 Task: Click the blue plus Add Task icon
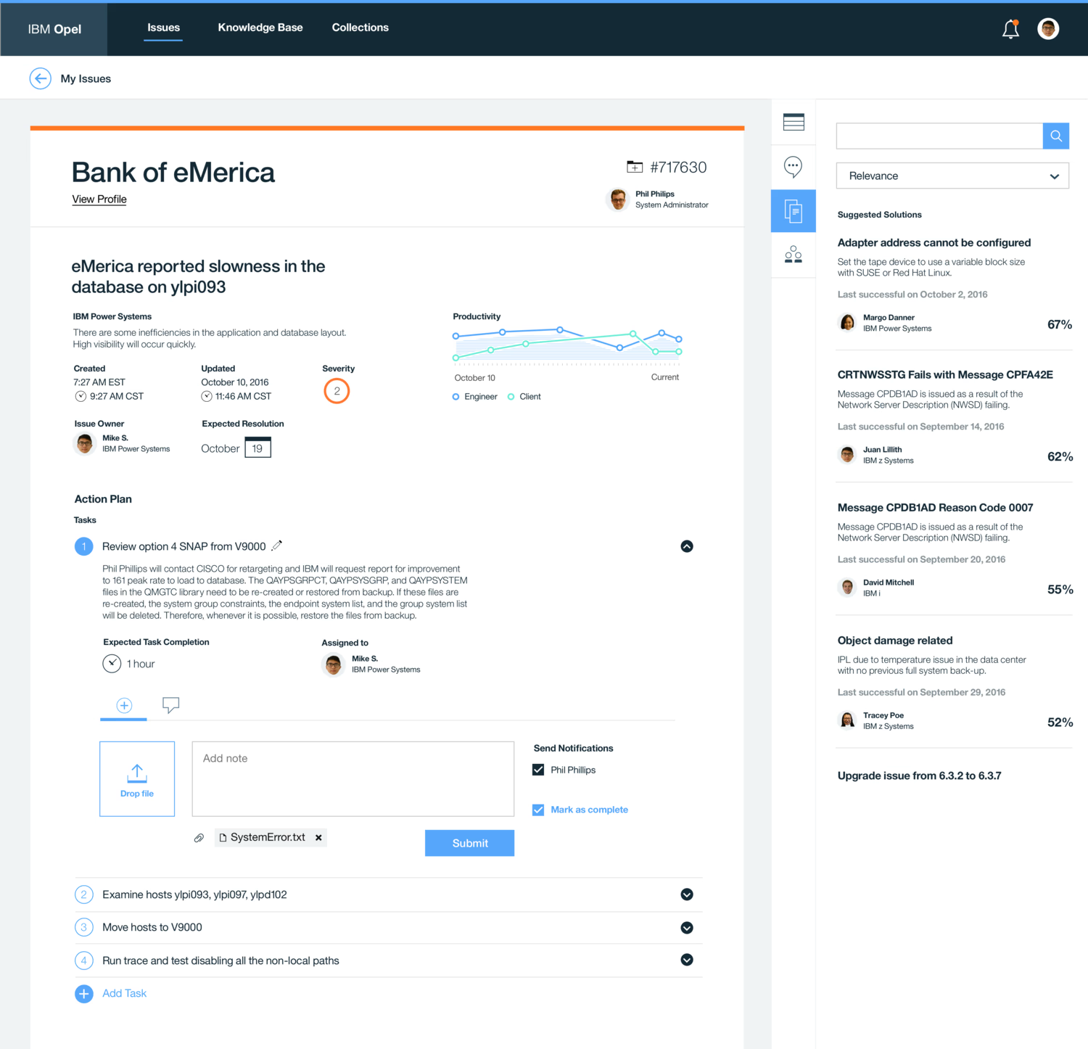(x=84, y=994)
